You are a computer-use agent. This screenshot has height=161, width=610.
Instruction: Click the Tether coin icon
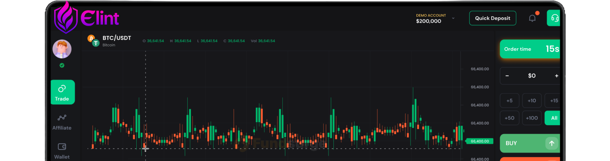(95, 43)
